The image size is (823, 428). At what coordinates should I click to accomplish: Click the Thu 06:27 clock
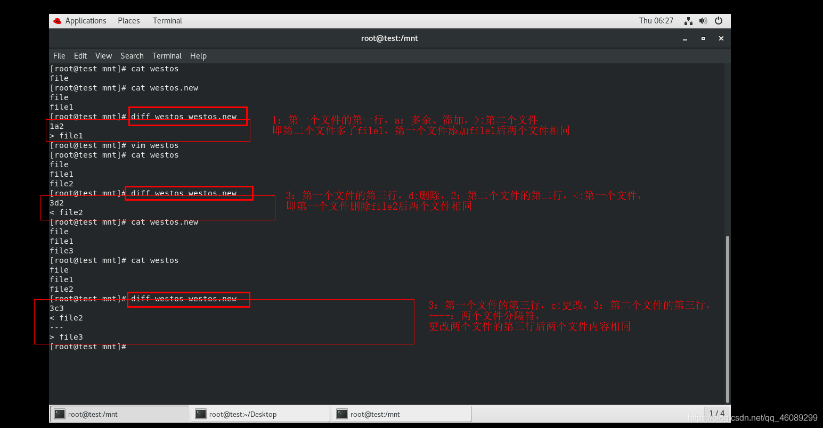656,21
